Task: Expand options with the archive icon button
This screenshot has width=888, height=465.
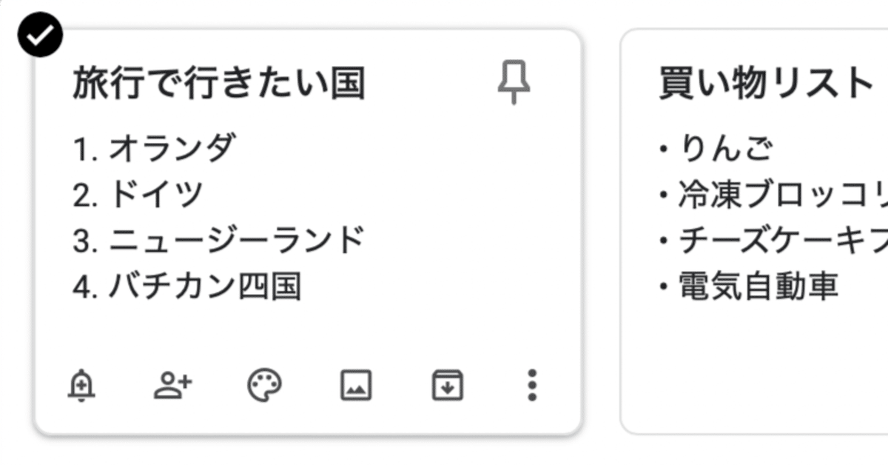Action: [x=447, y=384]
